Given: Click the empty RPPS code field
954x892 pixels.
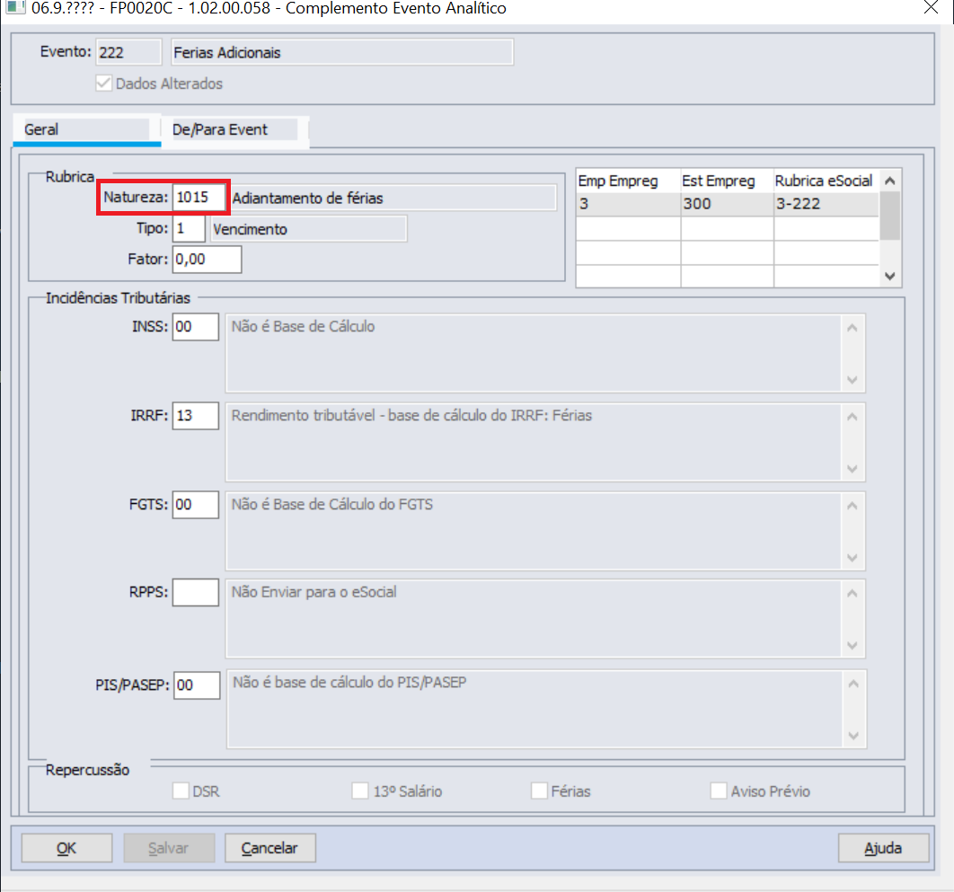Looking at the screenshot, I should tap(195, 593).
